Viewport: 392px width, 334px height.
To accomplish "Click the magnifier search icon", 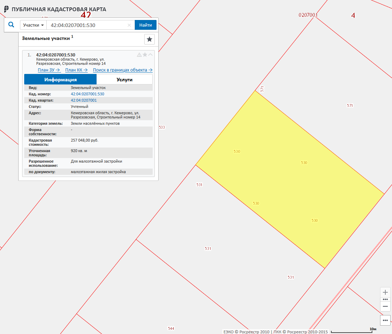I will point(11,25).
